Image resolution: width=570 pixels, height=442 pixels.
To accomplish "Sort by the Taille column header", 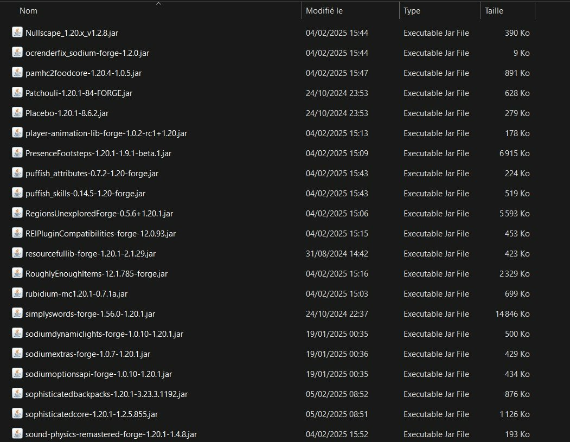I will [494, 11].
